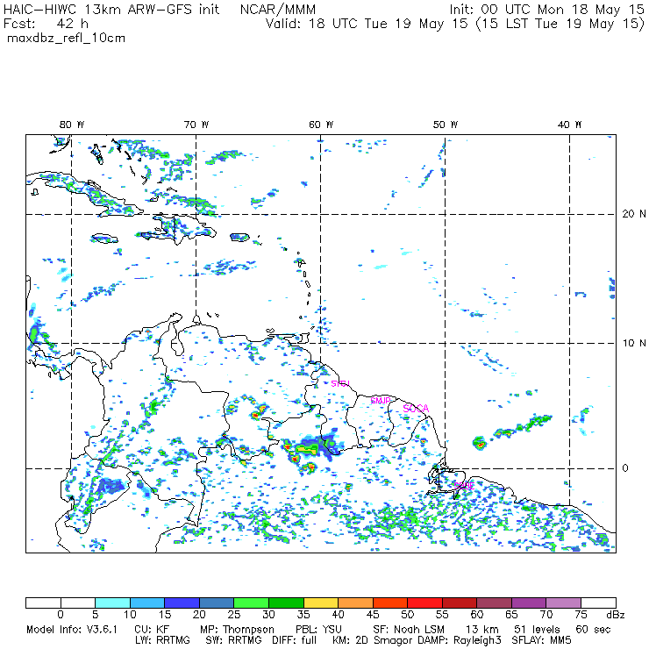Screen dimensions: 649x649
Task: Click the 'dBz' unit label on legend
Action: coord(616,615)
